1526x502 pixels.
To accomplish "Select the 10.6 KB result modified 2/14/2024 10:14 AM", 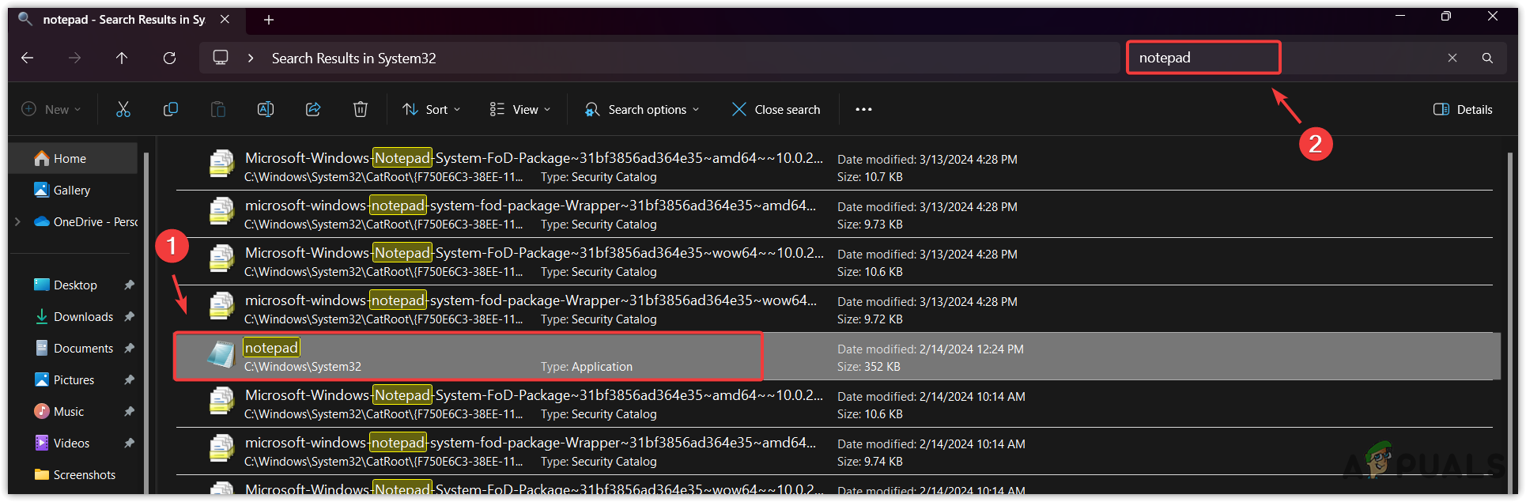I will [834, 404].
